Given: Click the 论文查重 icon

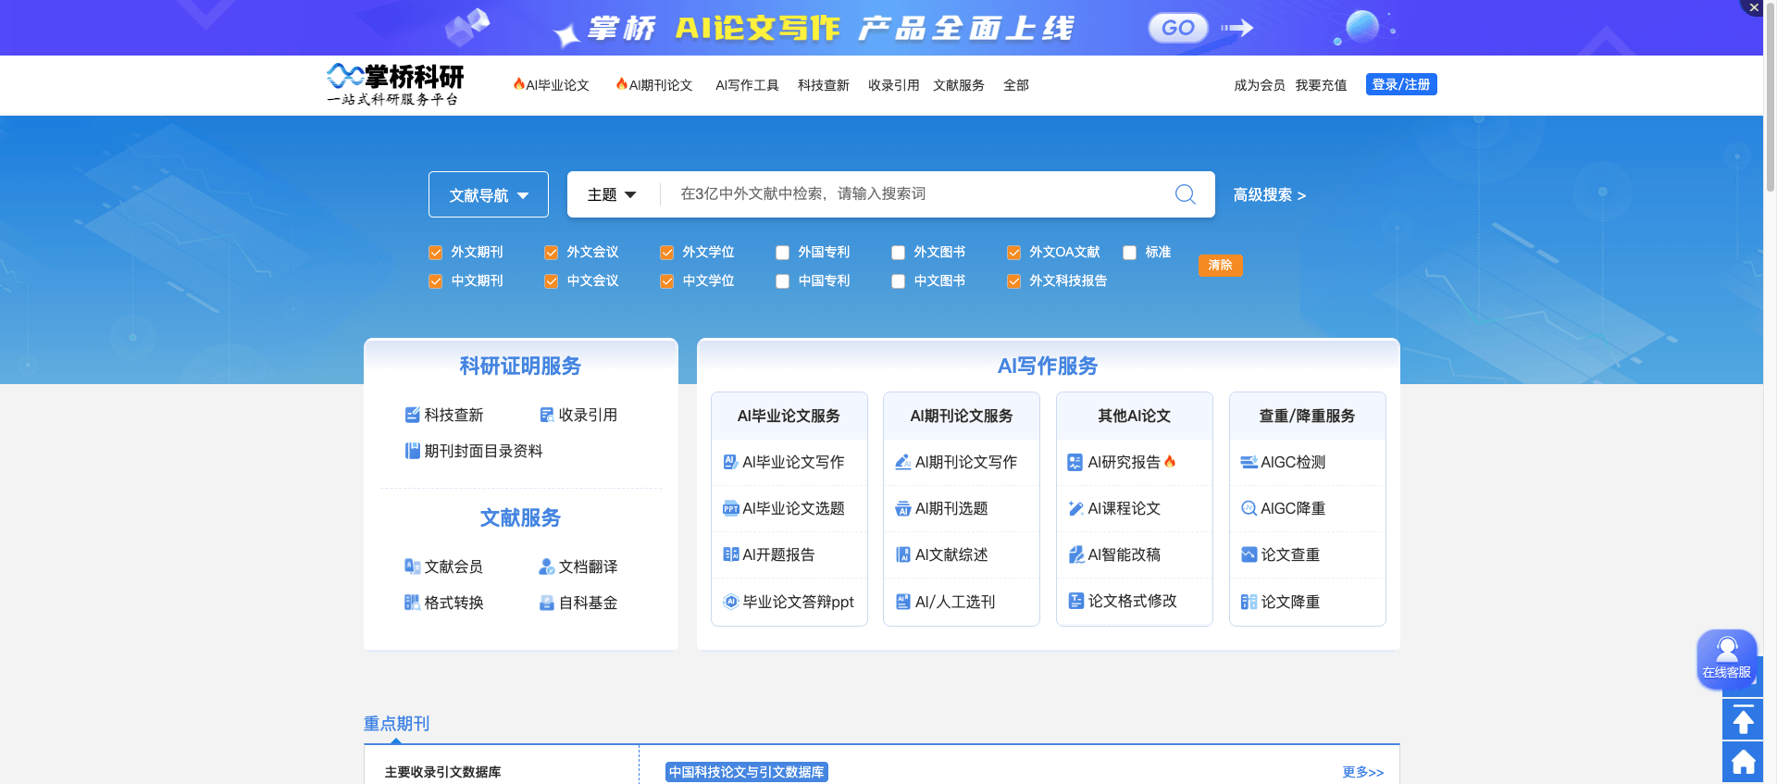Looking at the screenshot, I should [x=1249, y=554].
